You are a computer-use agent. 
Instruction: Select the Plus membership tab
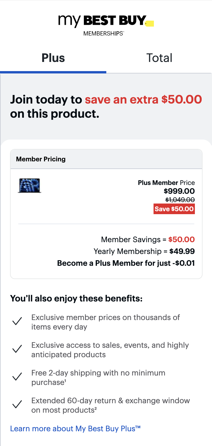(53, 58)
